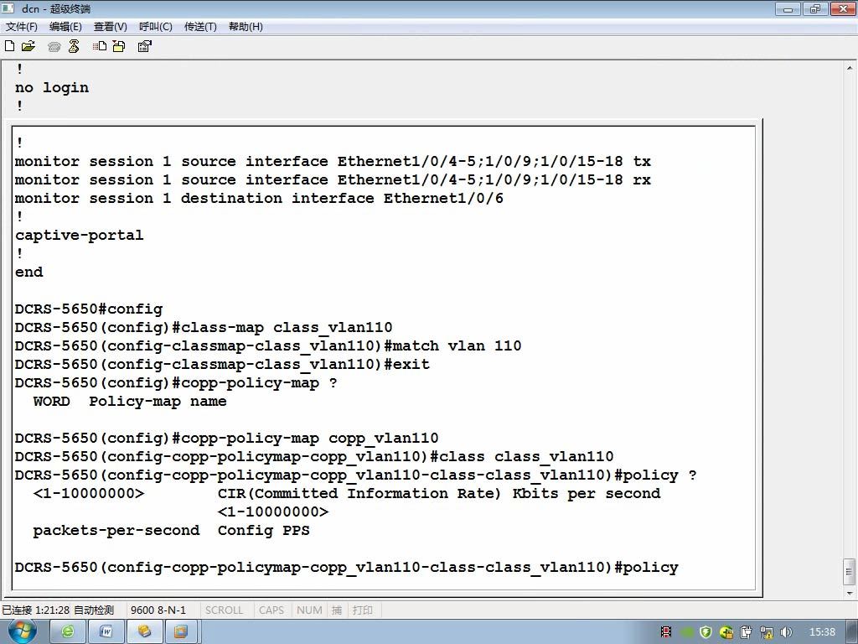The height and width of the screenshot is (644, 858).
Task: Click the vertical scrollbar thumb
Action: tap(850, 572)
